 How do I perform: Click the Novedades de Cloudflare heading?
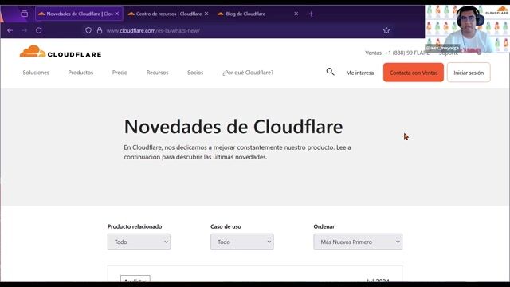[233, 127]
